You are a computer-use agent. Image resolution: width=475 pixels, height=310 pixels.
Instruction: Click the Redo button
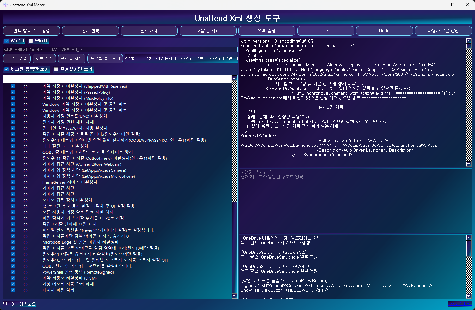click(x=385, y=31)
